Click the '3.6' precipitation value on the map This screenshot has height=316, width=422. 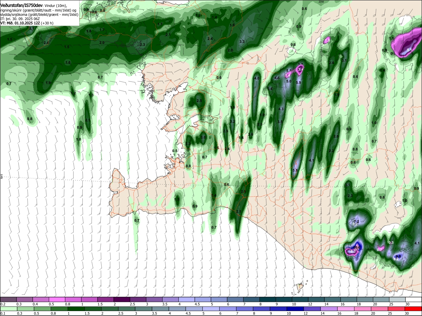pyautogui.click(x=270, y=89)
